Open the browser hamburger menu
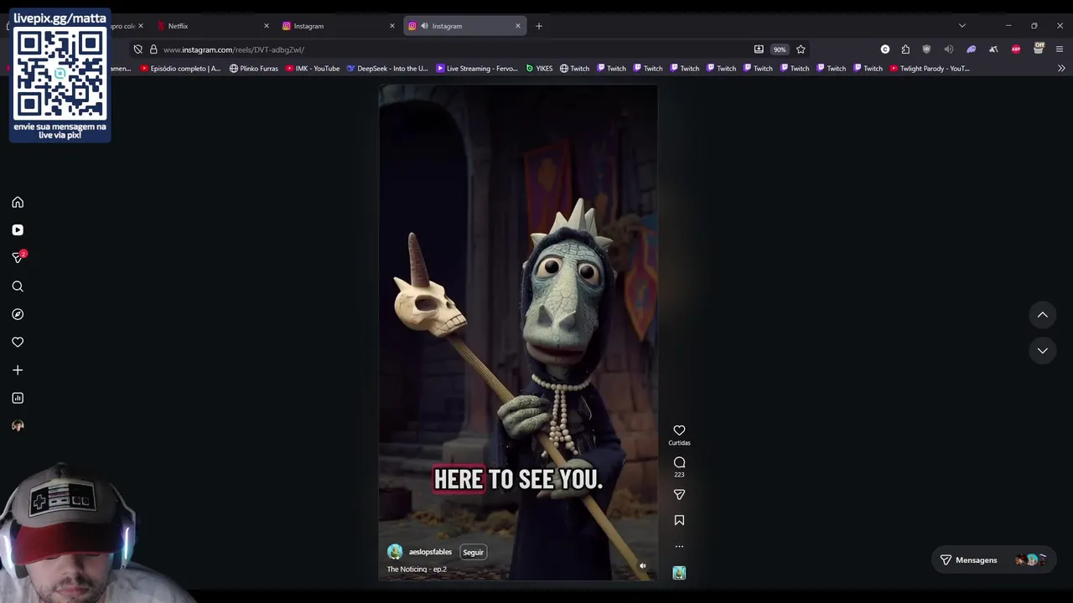1073x603 pixels. 1060,49
